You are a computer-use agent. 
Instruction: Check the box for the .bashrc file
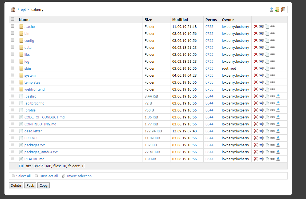[13, 96]
